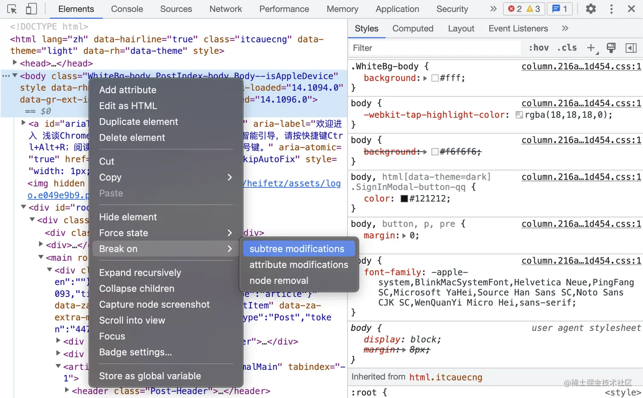The height and width of the screenshot is (398, 643).
Task: Switch to Computed pane tab
Action: [x=413, y=28]
